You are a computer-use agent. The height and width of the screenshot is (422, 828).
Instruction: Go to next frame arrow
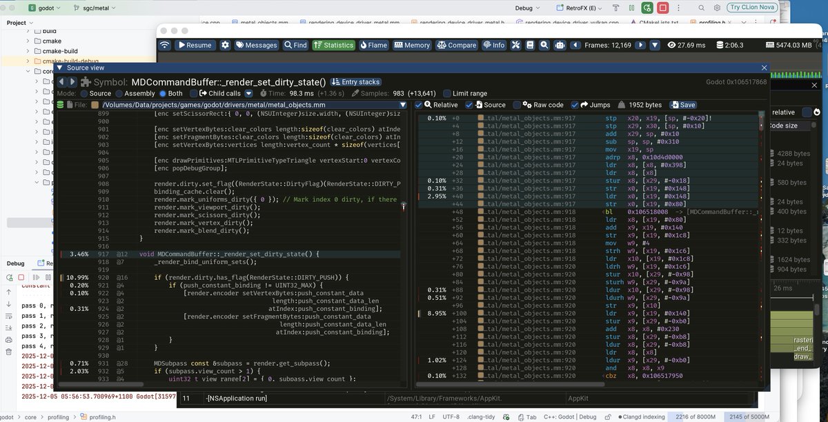point(640,45)
